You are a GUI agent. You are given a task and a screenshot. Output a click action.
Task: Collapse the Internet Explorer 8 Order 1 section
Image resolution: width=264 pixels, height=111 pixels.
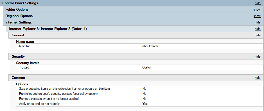tap(258, 29)
